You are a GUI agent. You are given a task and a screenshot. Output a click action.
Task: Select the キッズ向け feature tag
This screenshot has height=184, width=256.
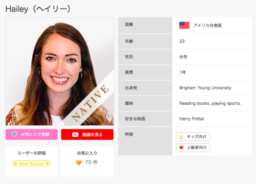point(193,137)
